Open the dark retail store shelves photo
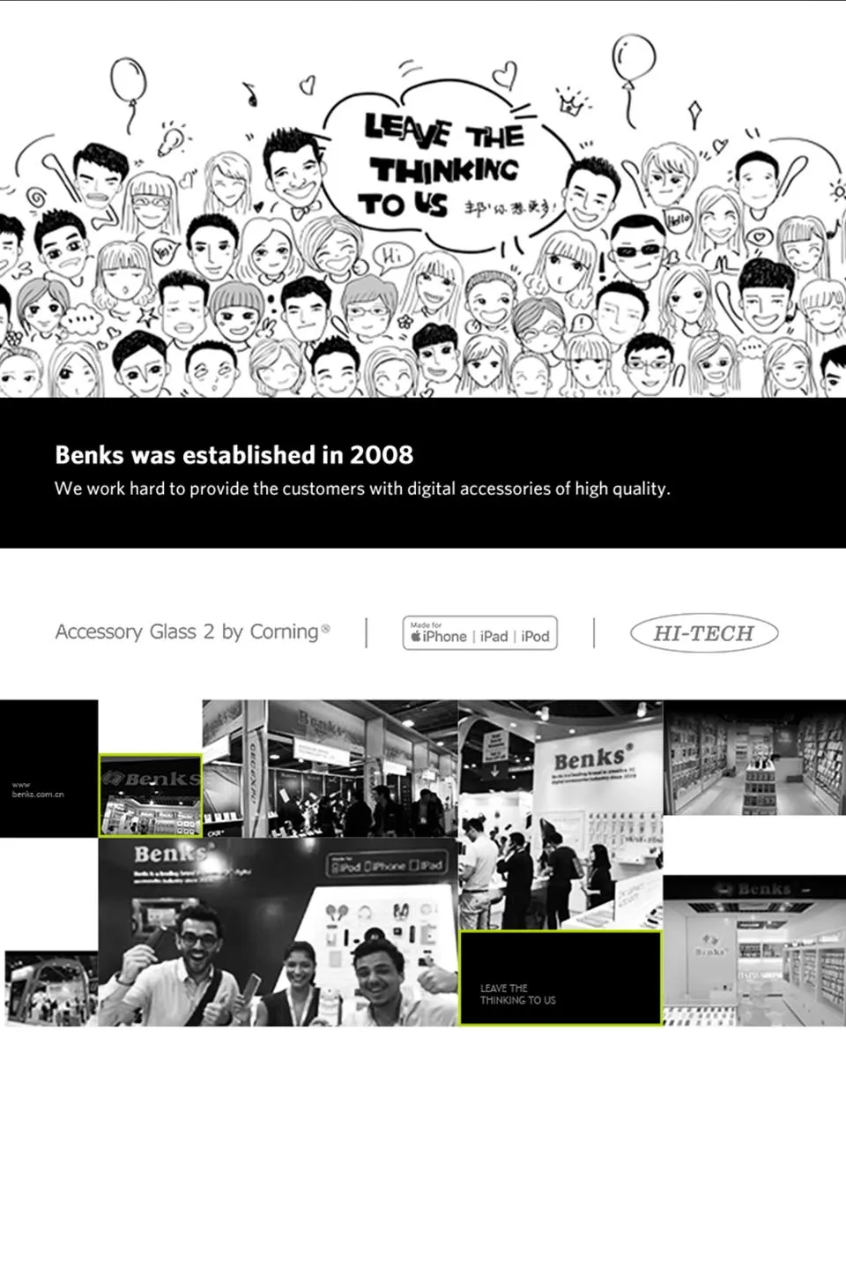The height and width of the screenshot is (1262, 846). [754, 758]
